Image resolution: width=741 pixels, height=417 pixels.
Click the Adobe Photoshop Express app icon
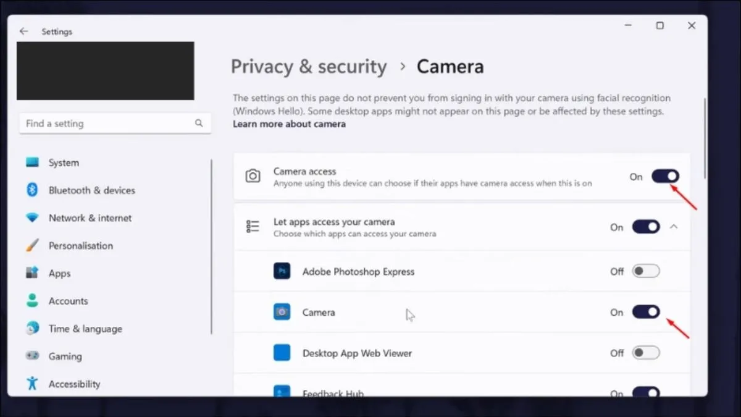pos(282,271)
